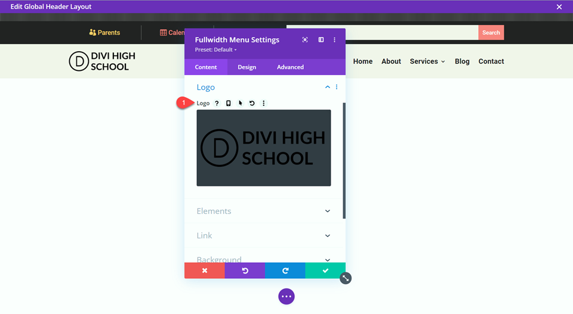The image size is (573, 314).
Task: Switch to the Content tab
Action: (206, 67)
